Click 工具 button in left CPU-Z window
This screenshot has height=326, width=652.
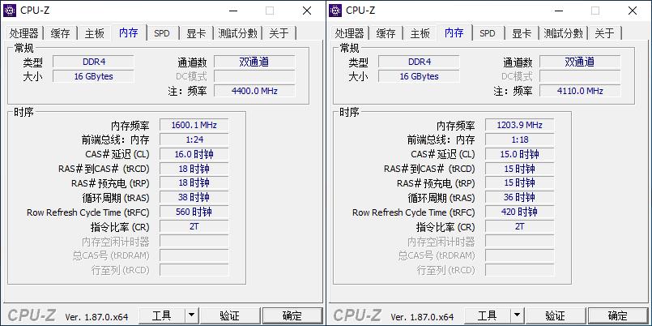(162, 315)
